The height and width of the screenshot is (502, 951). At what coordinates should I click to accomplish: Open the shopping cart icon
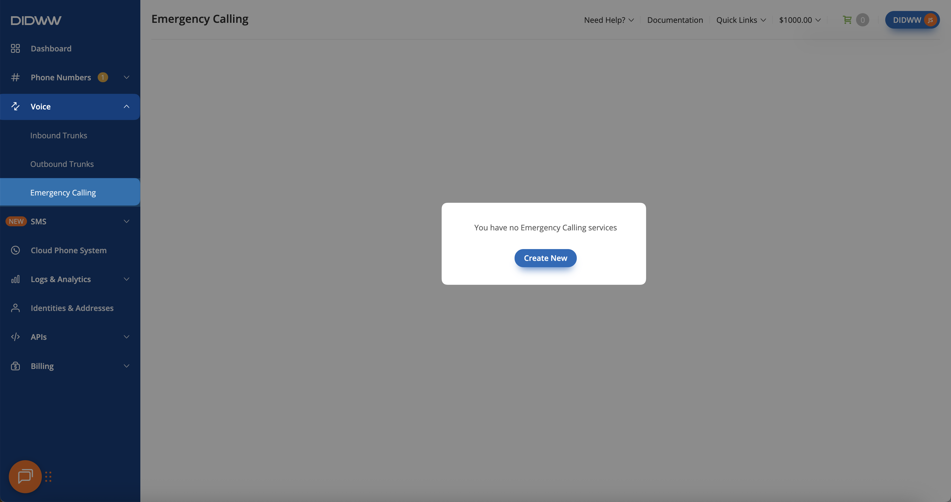tap(847, 20)
